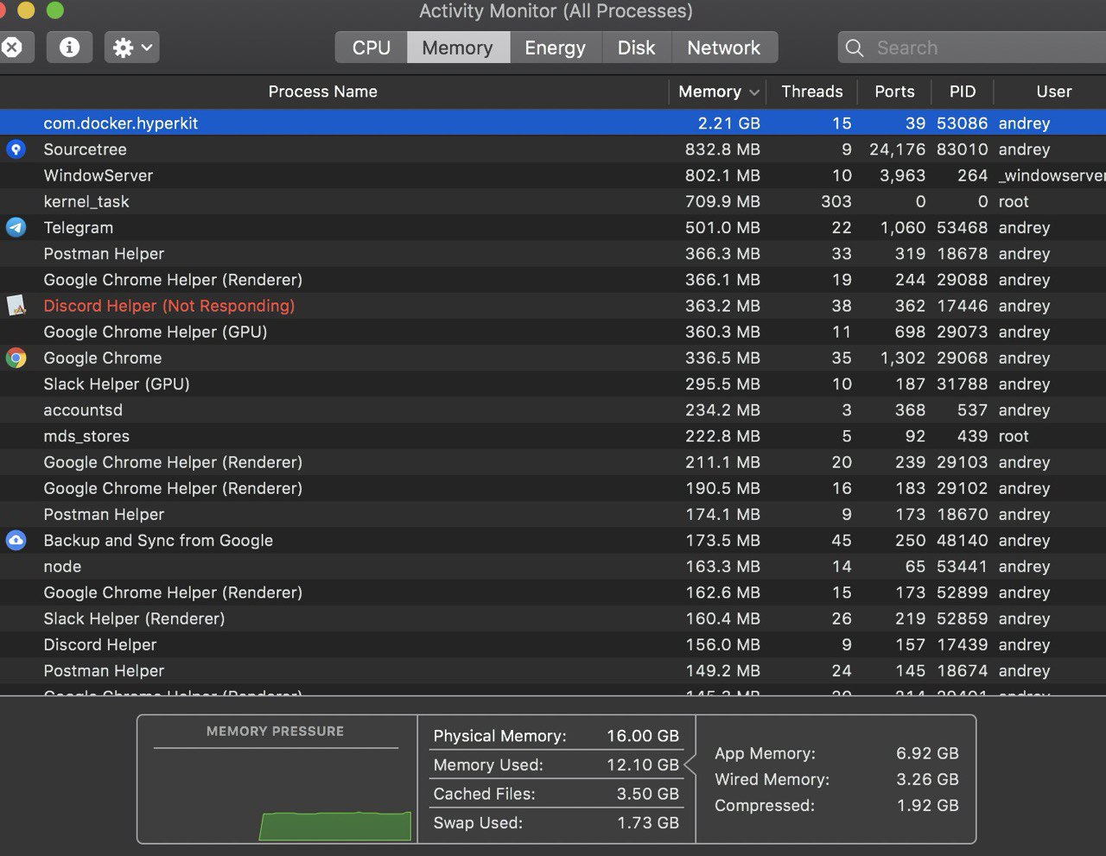Click the 2.21 GB memory cell
The width and height of the screenshot is (1106, 856).
tap(728, 124)
